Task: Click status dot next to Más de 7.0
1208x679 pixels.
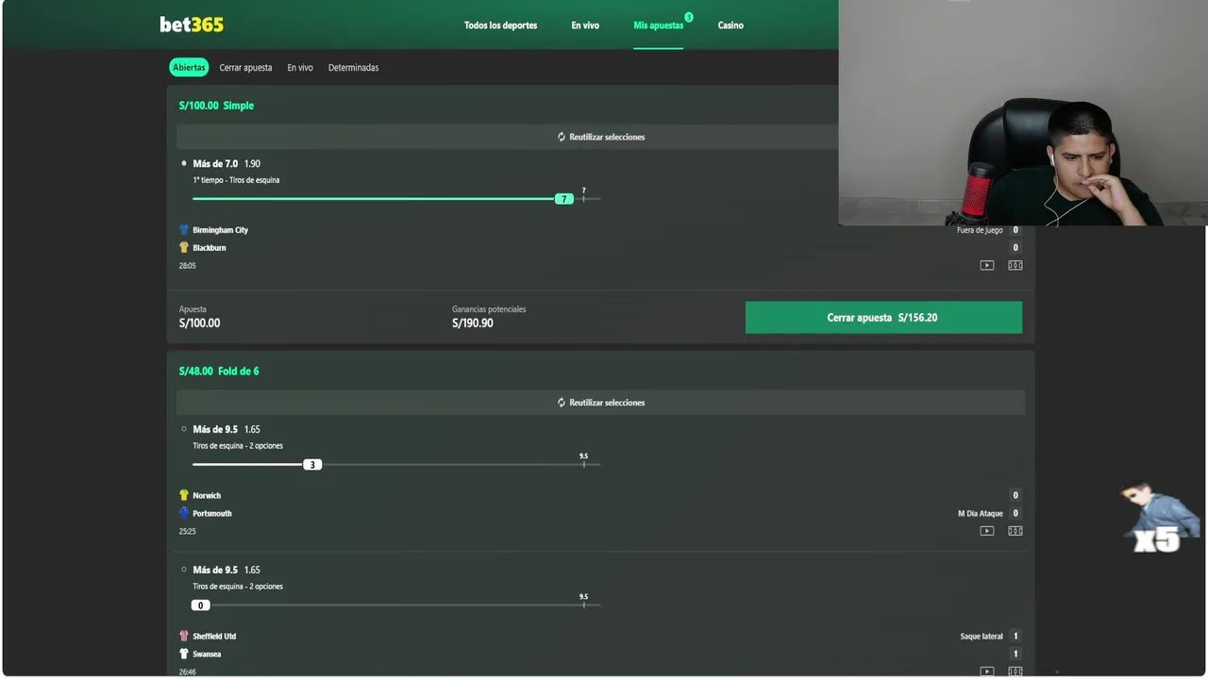Action: pos(184,164)
